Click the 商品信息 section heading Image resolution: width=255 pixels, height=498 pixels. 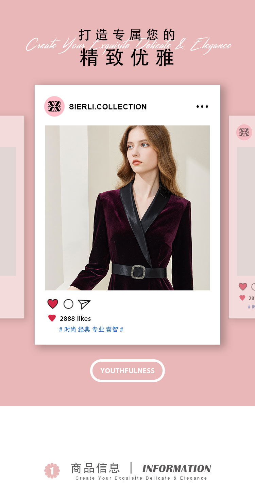pyautogui.click(x=95, y=468)
